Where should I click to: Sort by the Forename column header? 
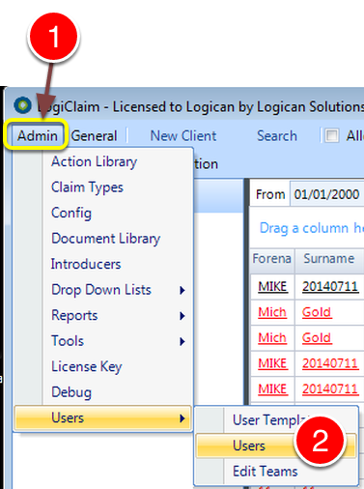point(272,258)
